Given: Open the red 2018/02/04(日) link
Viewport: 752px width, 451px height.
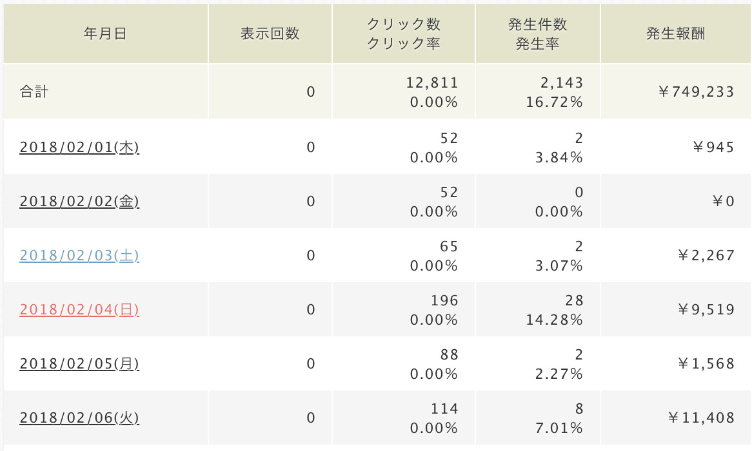Looking at the screenshot, I should (x=79, y=309).
